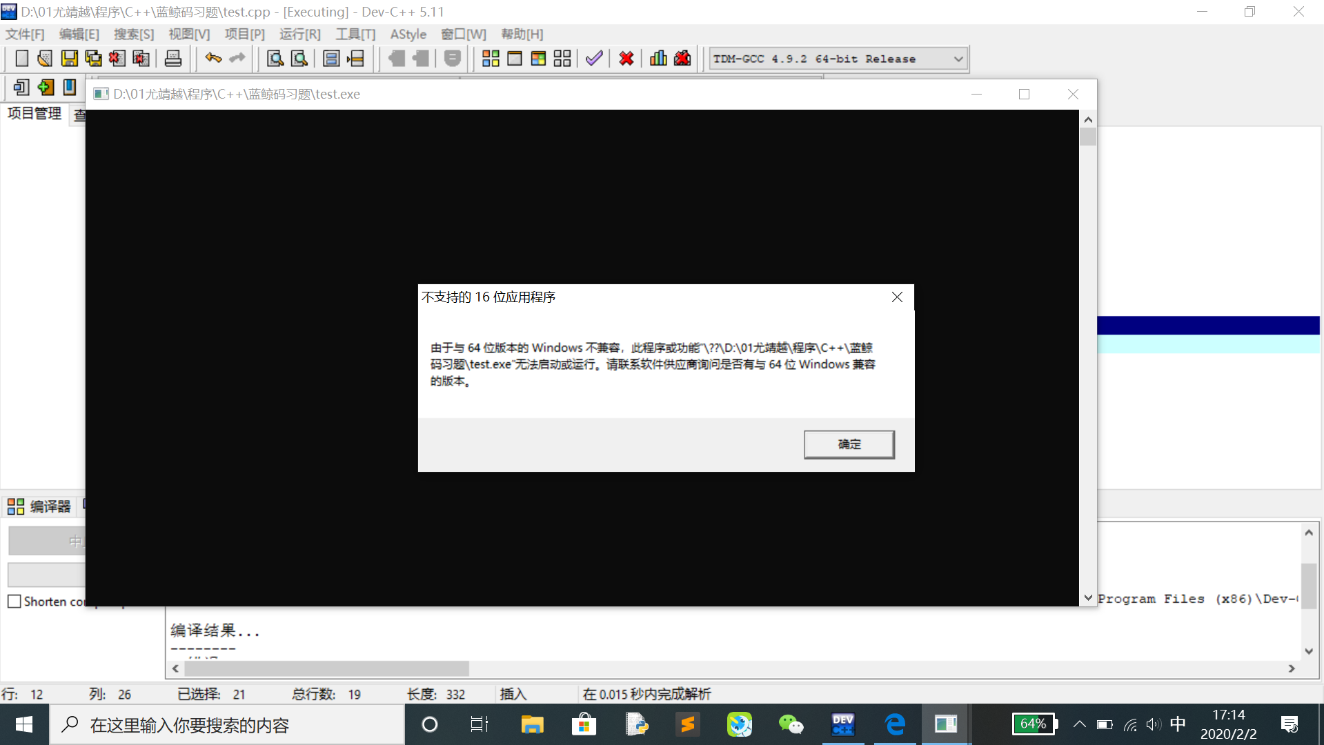Click the Windows Start button
Viewport: 1324px width, 745px height.
coord(24,724)
